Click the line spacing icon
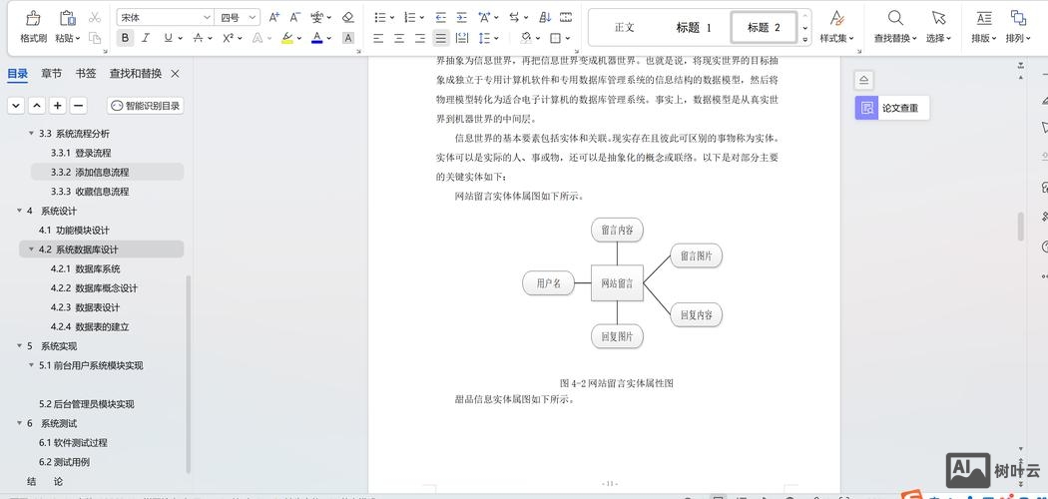Viewport: 1048px width, 499px height. click(x=484, y=38)
